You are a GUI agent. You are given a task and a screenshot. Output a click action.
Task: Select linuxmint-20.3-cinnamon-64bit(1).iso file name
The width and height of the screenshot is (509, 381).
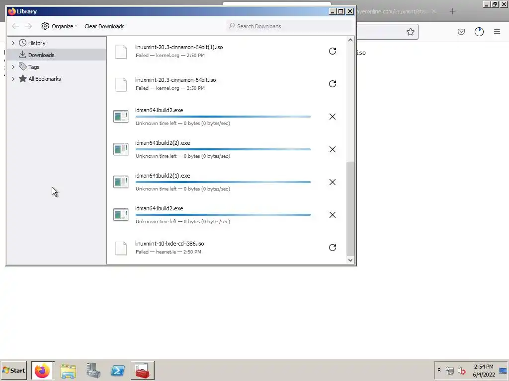179,47
